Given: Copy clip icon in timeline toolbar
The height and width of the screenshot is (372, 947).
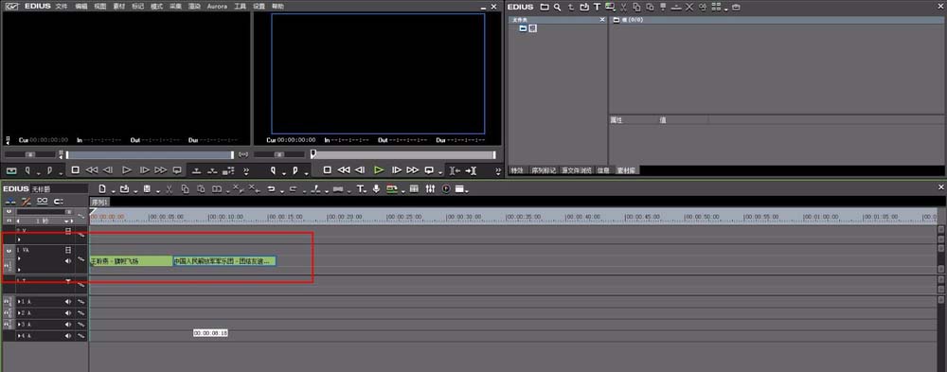Looking at the screenshot, I should pyautogui.click(x=185, y=189).
